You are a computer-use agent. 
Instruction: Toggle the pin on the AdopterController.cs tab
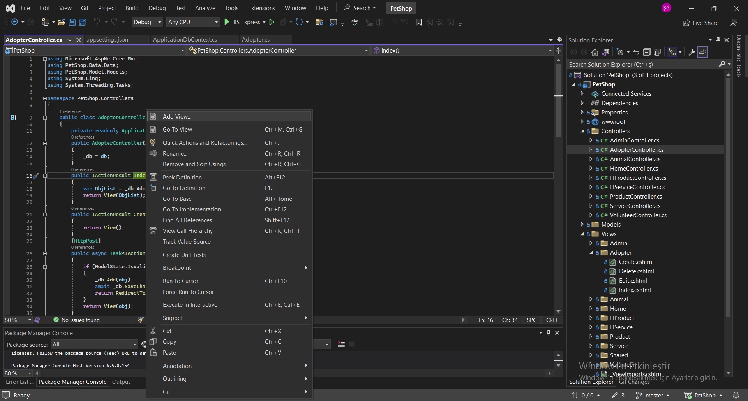click(69, 40)
